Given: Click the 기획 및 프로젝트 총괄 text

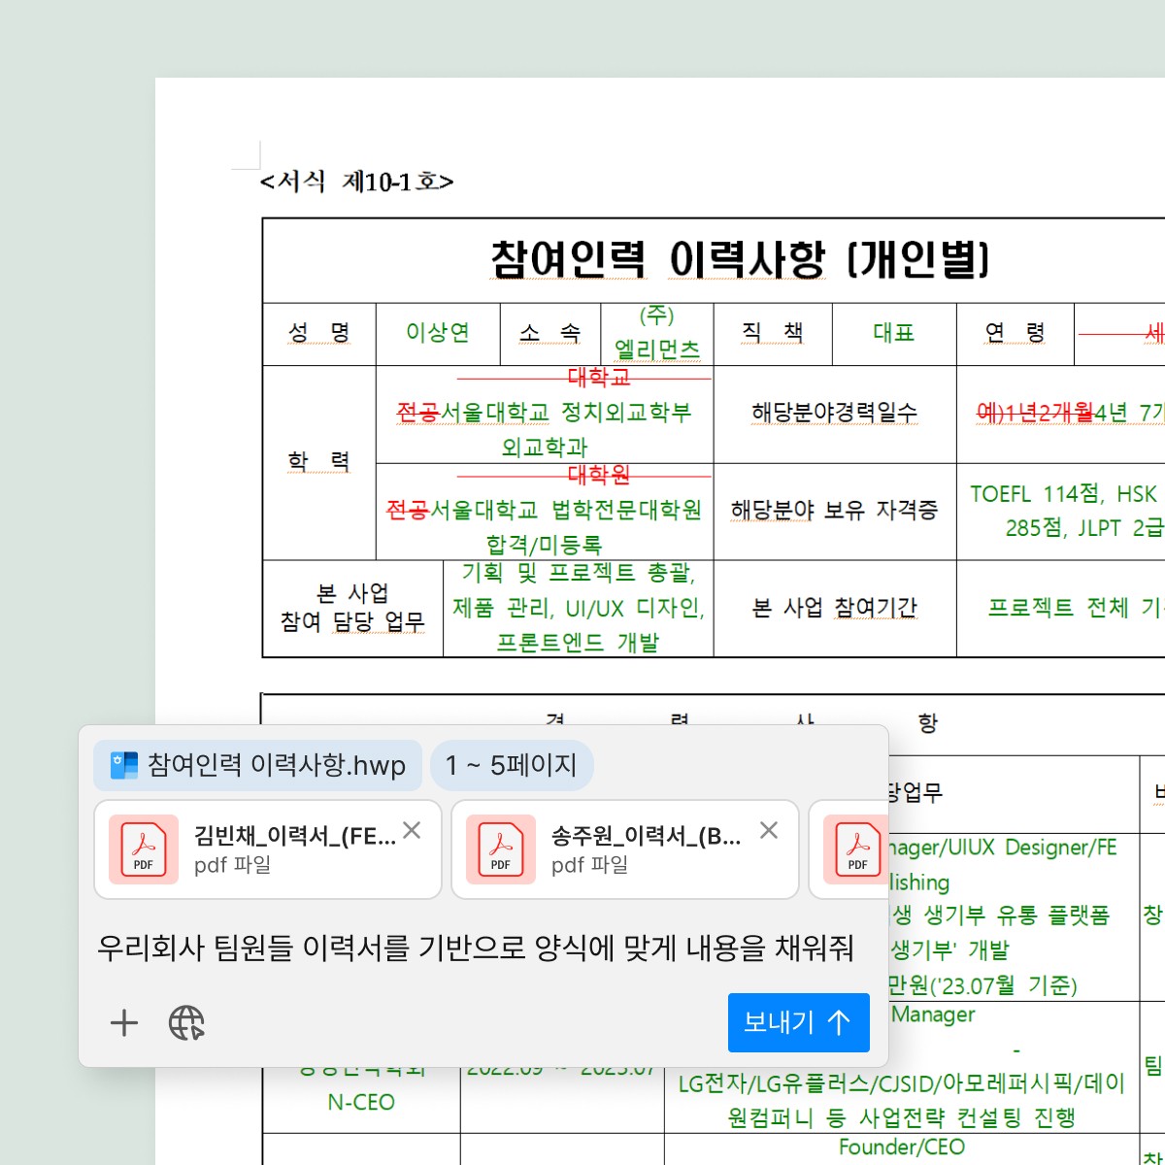Looking at the screenshot, I should pos(579,573).
